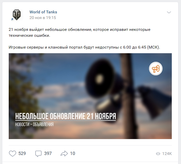Open the loudspeaker announcement image
Viewport: 181px width, 164px height.
pyautogui.click(x=90, y=96)
